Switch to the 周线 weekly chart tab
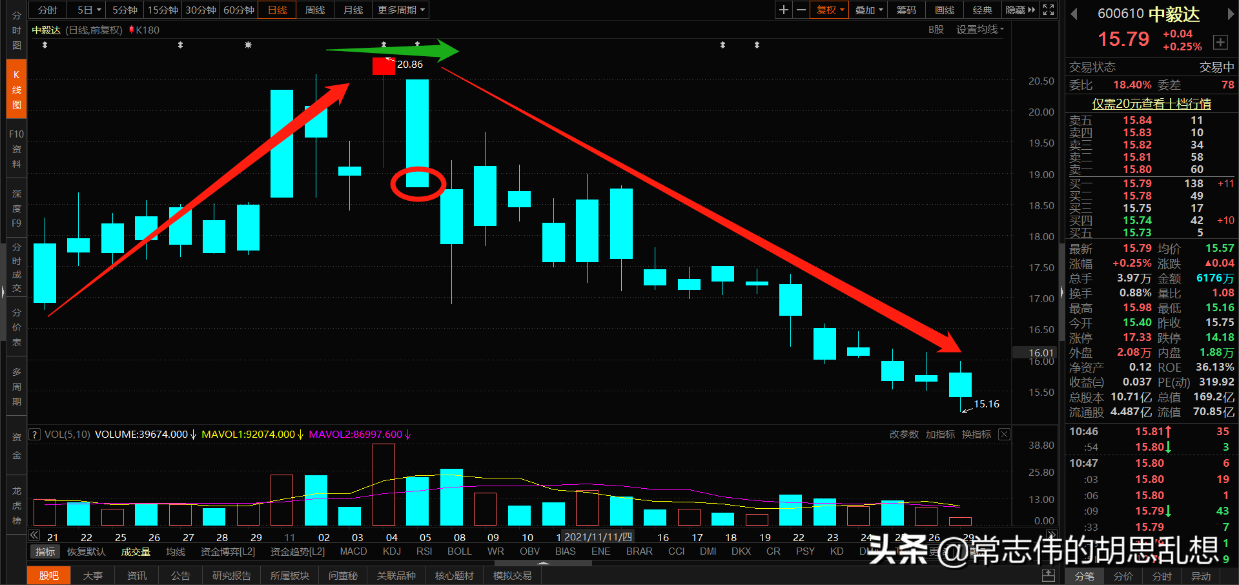The width and height of the screenshot is (1239, 585). click(x=314, y=10)
